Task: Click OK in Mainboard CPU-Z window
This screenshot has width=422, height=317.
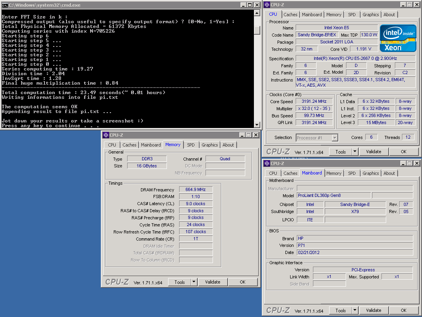Action: click(403, 310)
